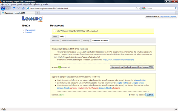The height and width of the screenshot is (111, 178).
Task: Open the Account sub-tab
Action: pyautogui.click(x=56, y=40)
